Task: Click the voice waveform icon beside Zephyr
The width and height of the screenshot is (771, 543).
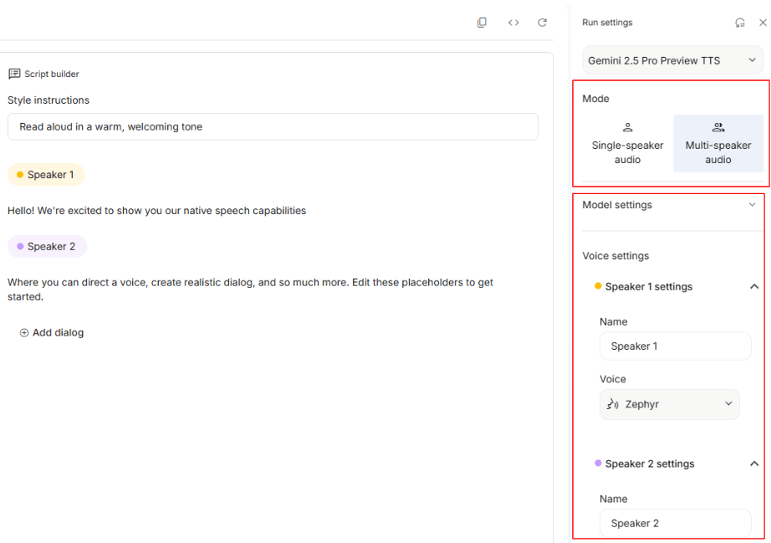Action: [x=612, y=404]
